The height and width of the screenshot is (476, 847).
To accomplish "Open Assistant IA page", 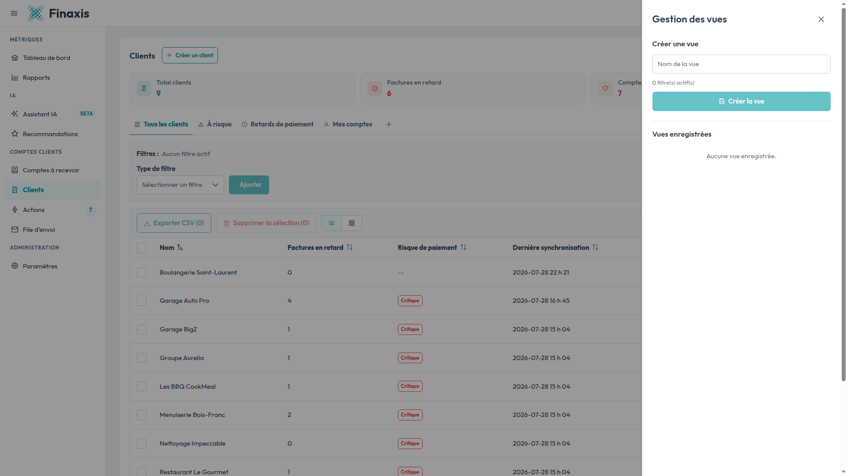I will tap(52, 114).
